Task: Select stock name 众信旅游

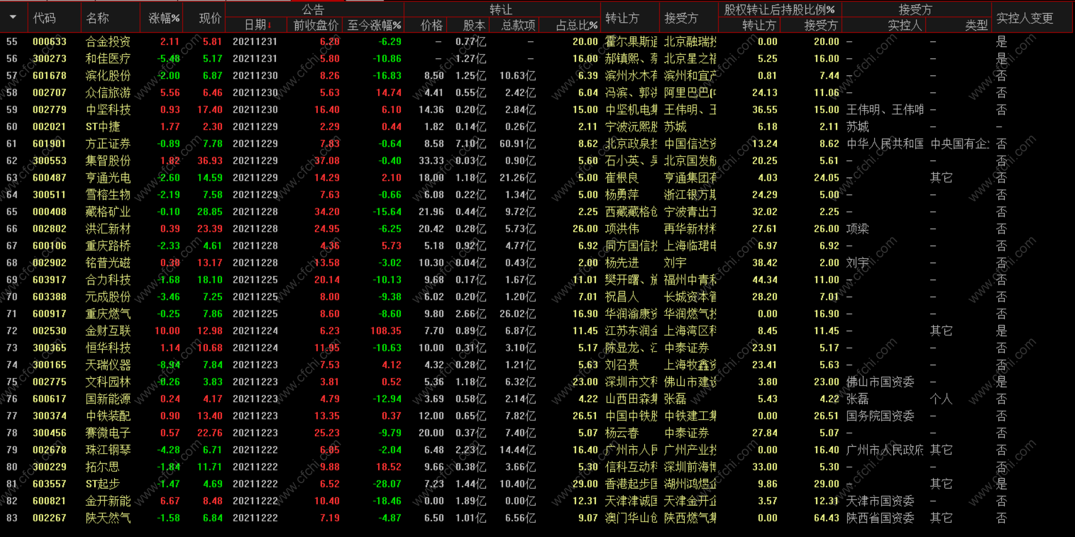Action: pyautogui.click(x=108, y=92)
